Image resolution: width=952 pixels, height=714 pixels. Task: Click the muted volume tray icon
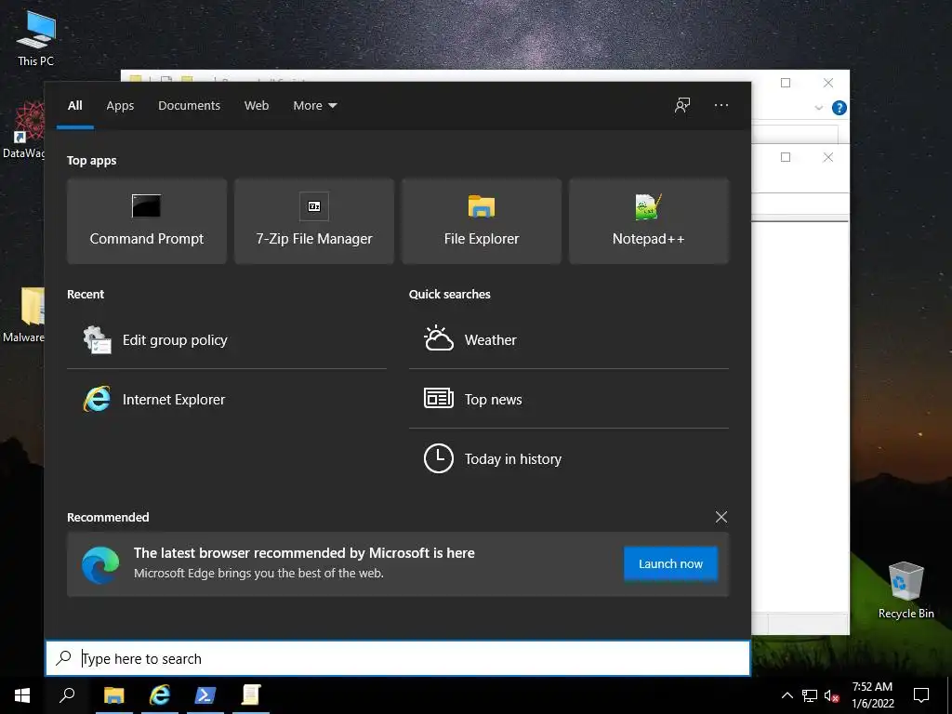click(832, 695)
